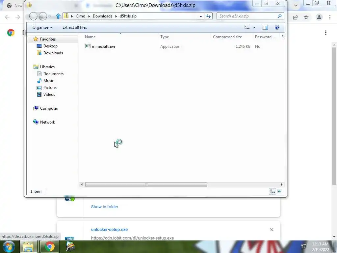
Task: Click Chrome forward arrow
Action: pos(18,17)
